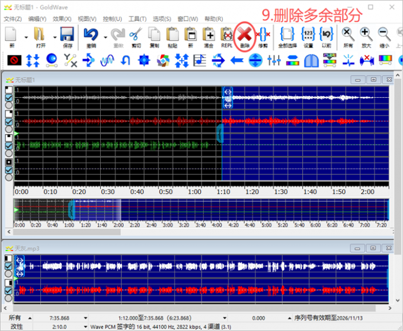403x331 pixels.
Task: Click the silence removal red X waveform icon
Action: [x=367, y=61]
